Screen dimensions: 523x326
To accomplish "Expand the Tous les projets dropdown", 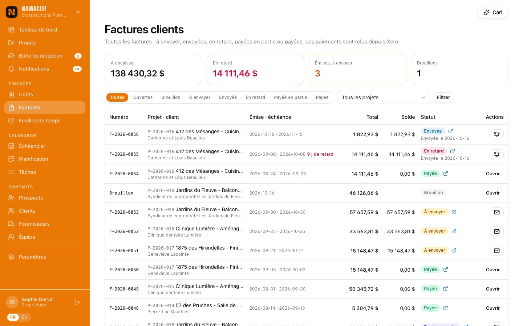I will (x=384, y=97).
